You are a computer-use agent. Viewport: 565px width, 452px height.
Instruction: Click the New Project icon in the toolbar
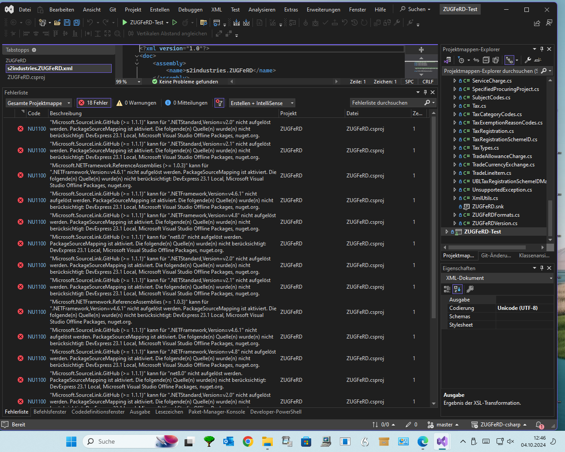(x=42, y=23)
